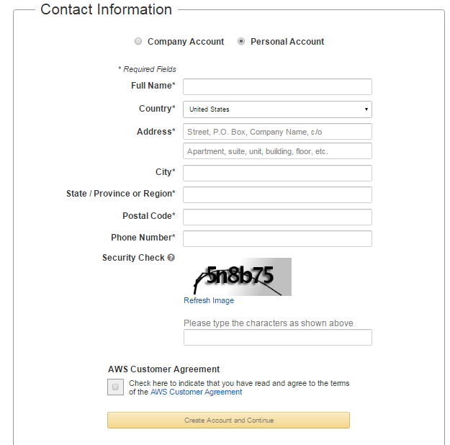Click the captcha characters input field
The width and height of the screenshot is (450, 445).
click(278, 337)
